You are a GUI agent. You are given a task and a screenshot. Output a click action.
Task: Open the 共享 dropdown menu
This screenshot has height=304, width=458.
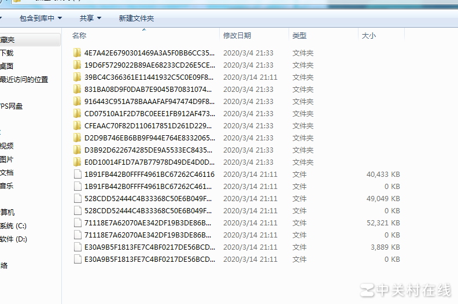pyautogui.click(x=90, y=18)
